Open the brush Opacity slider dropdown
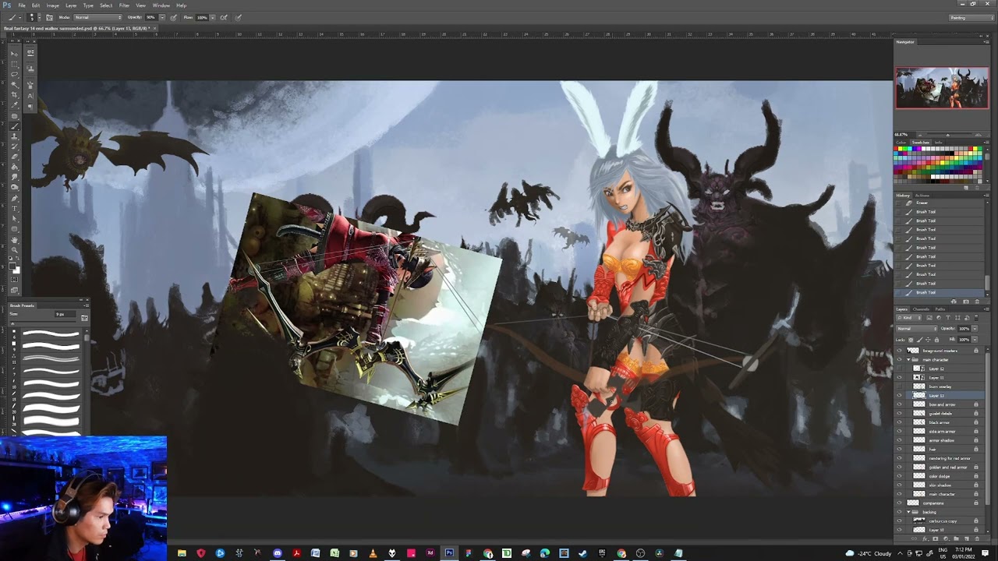Screen dimensions: 998x561 pos(162,17)
